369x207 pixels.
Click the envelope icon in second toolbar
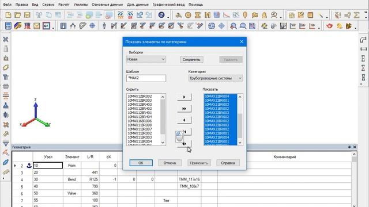(37, 25)
